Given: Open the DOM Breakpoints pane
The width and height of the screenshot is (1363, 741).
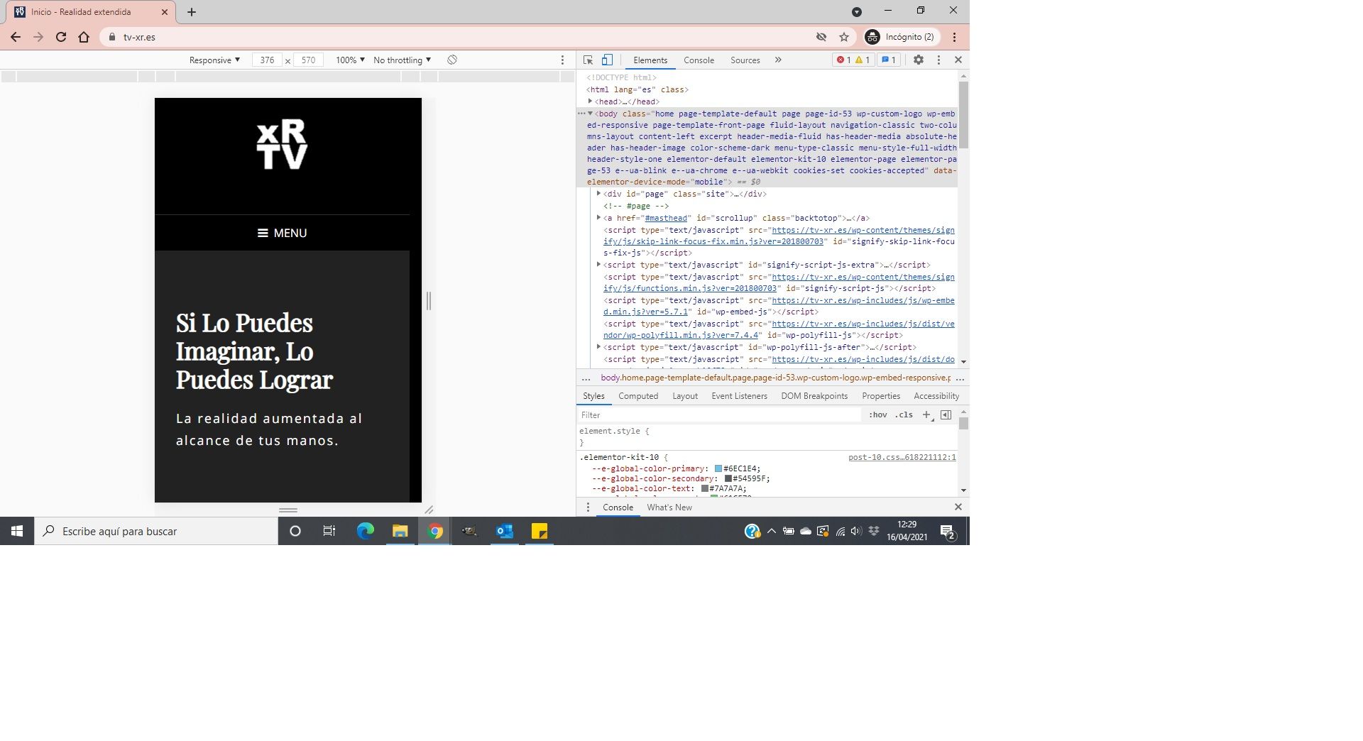Looking at the screenshot, I should tap(814, 396).
